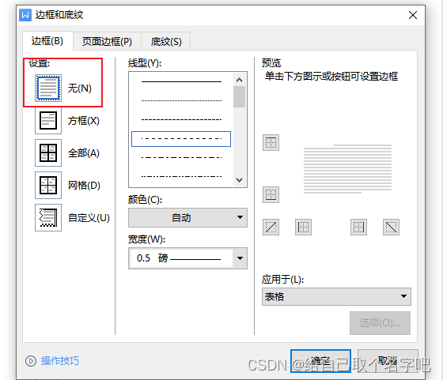This screenshot has width=443, height=380.
Task: Select the solid line style
Action: pos(181,82)
